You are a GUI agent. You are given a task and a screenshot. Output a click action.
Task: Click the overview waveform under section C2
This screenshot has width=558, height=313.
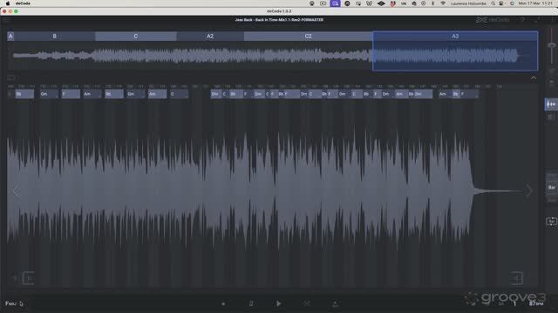point(308,56)
